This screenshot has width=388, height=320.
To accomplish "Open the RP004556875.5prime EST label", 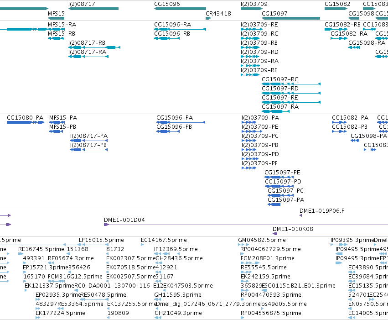I will pos(271,313).
